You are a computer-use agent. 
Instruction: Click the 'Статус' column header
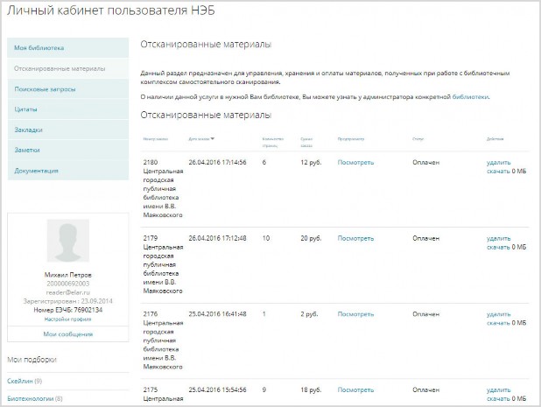tap(418, 139)
